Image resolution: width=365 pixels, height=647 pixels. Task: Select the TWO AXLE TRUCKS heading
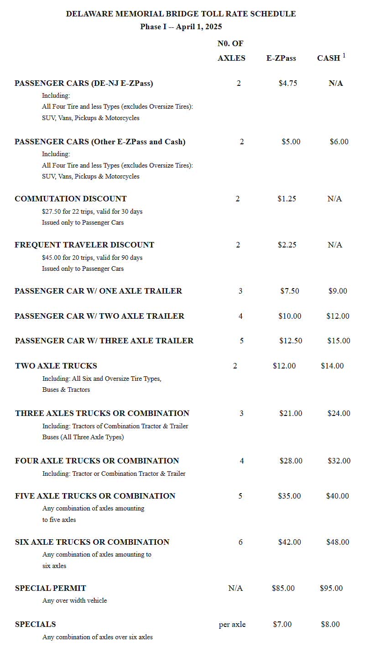click(x=56, y=366)
